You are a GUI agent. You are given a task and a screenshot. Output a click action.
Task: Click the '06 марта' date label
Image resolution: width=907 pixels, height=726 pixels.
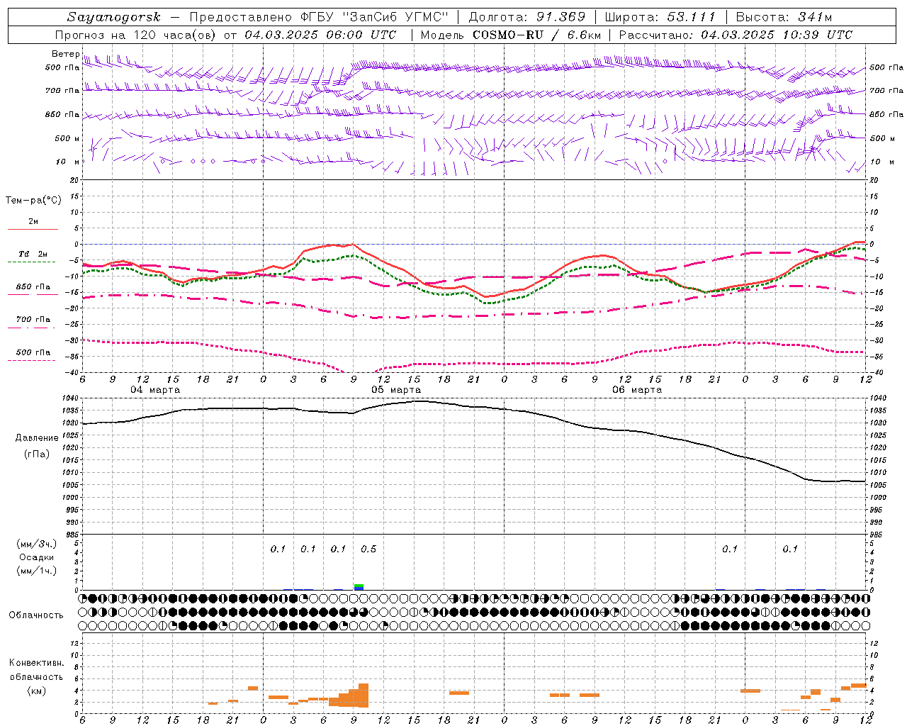click(637, 390)
